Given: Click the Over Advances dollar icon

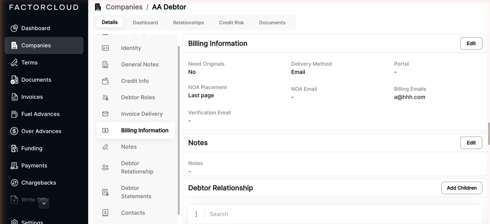Looking at the screenshot, I should (x=14, y=131).
